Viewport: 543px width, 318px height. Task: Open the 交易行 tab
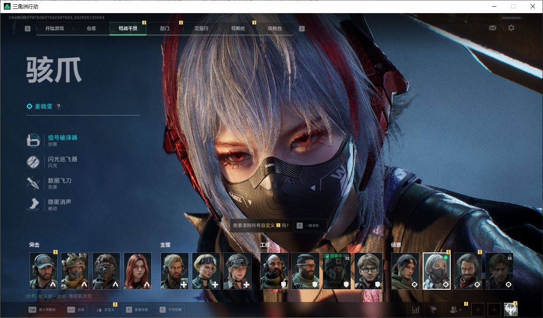(201, 28)
